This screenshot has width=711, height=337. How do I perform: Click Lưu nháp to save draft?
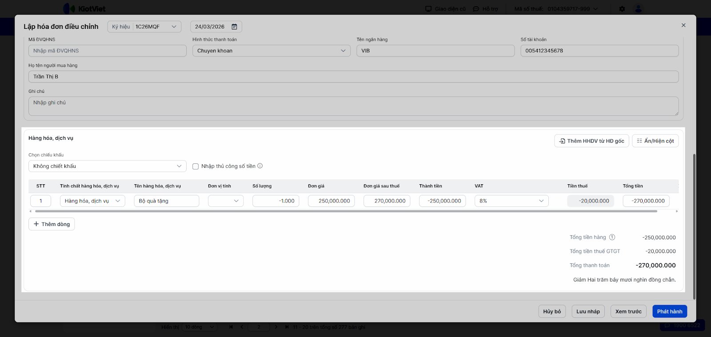coord(588,311)
